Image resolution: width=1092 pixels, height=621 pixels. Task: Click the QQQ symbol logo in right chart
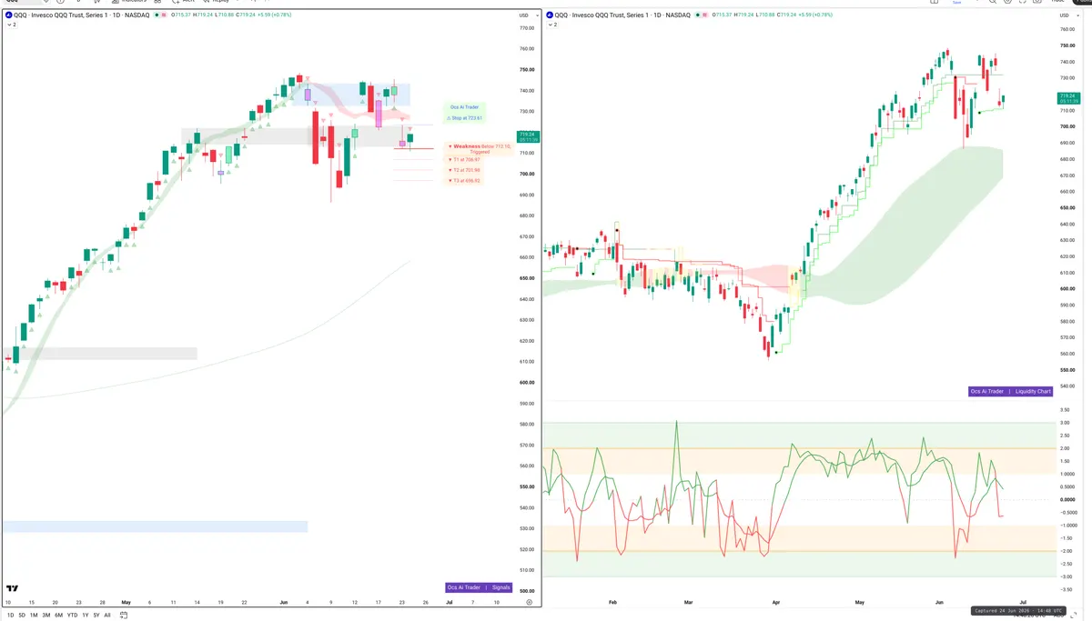(x=551, y=15)
